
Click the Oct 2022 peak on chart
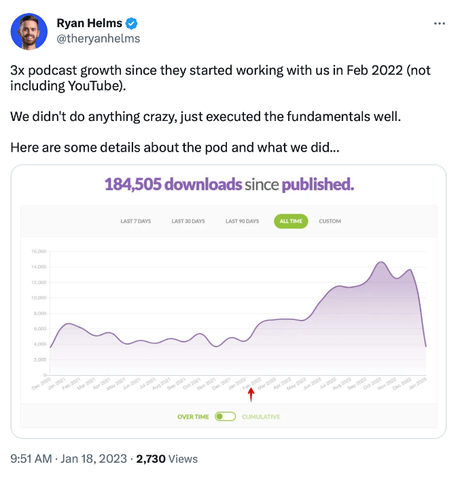click(381, 262)
